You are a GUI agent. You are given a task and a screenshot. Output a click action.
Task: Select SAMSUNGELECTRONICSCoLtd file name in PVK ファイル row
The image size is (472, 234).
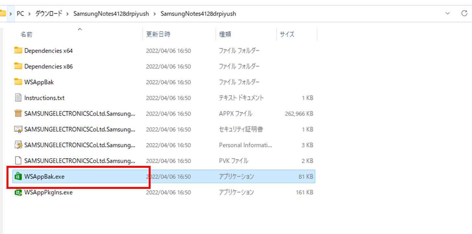(80, 161)
